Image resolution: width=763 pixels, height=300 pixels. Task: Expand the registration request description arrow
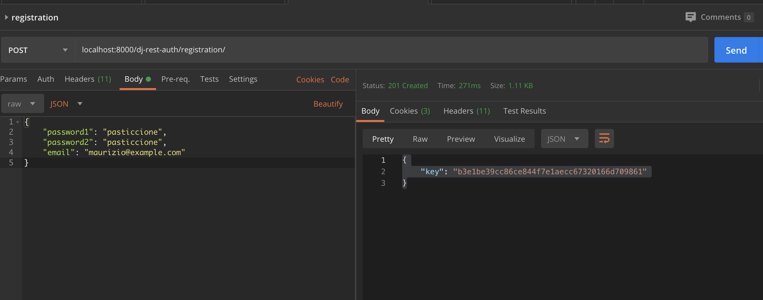click(x=6, y=17)
